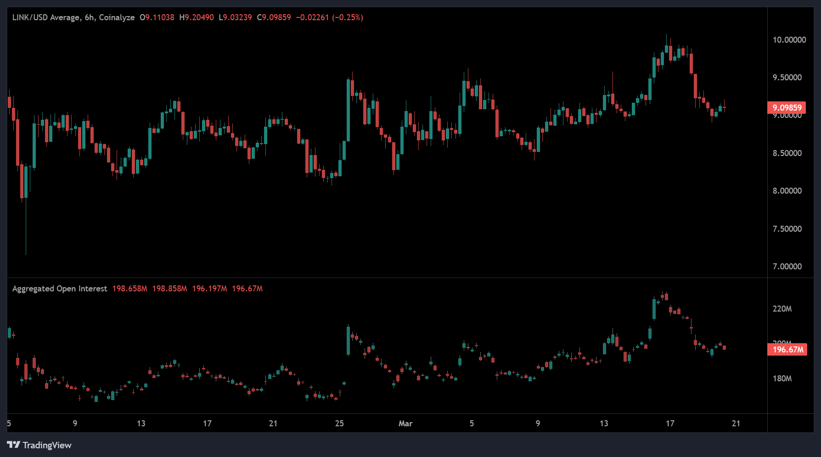Select the LINK/USD Average chart title
821x457 pixels.
point(73,17)
